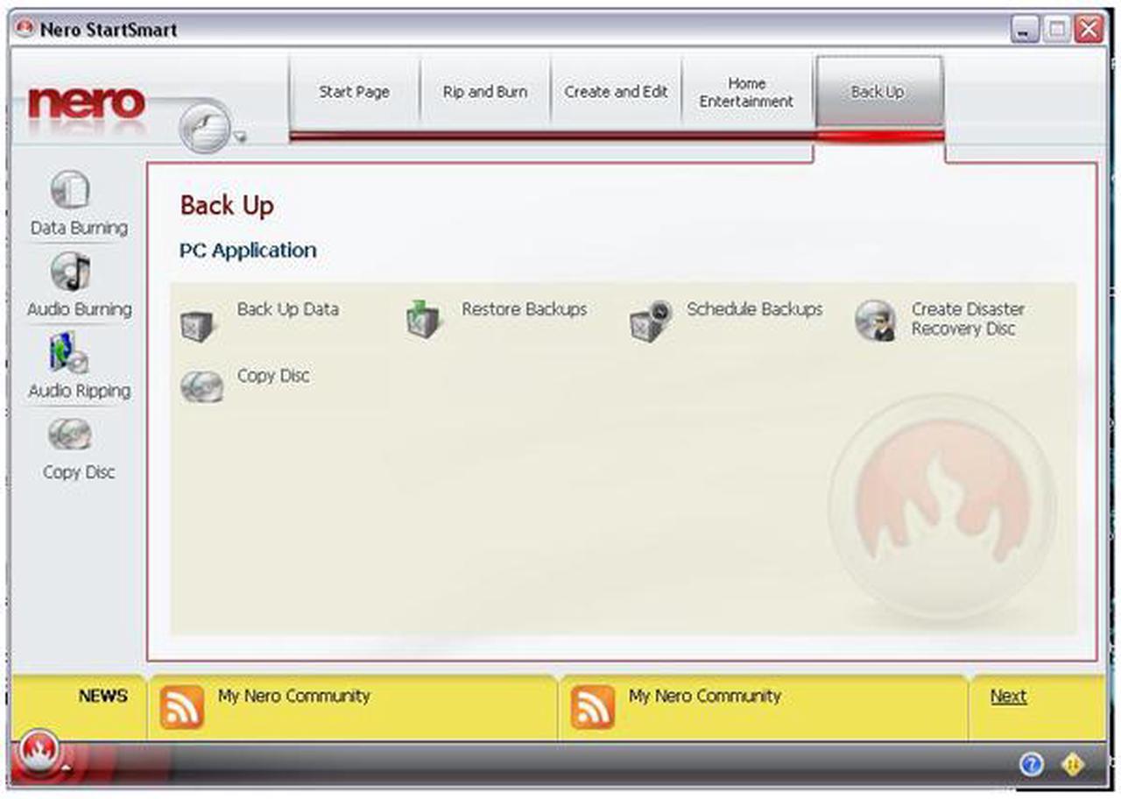Image resolution: width=1121 pixels, height=799 pixels.
Task: Click the yellow diamond update icon
Action: point(1072,765)
